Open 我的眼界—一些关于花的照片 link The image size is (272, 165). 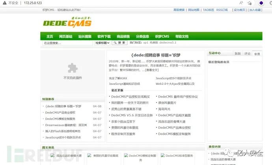click(130, 103)
